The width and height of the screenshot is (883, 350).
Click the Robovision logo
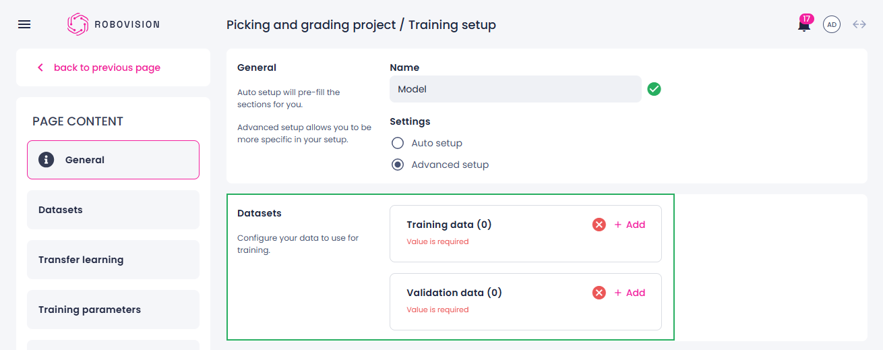point(113,24)
